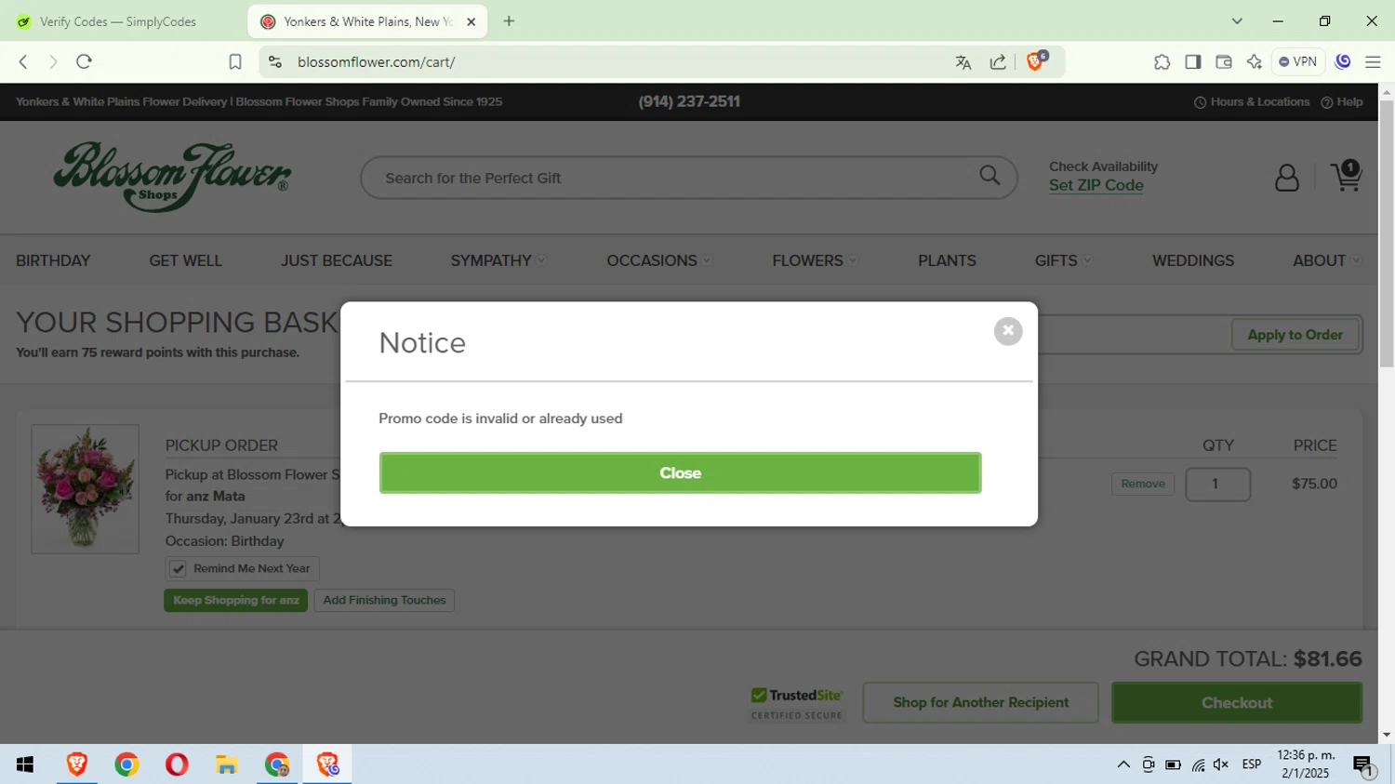1395x784 pixels.
Task: Close the Yonkers & White Plains tab
Action: point(471,21)
